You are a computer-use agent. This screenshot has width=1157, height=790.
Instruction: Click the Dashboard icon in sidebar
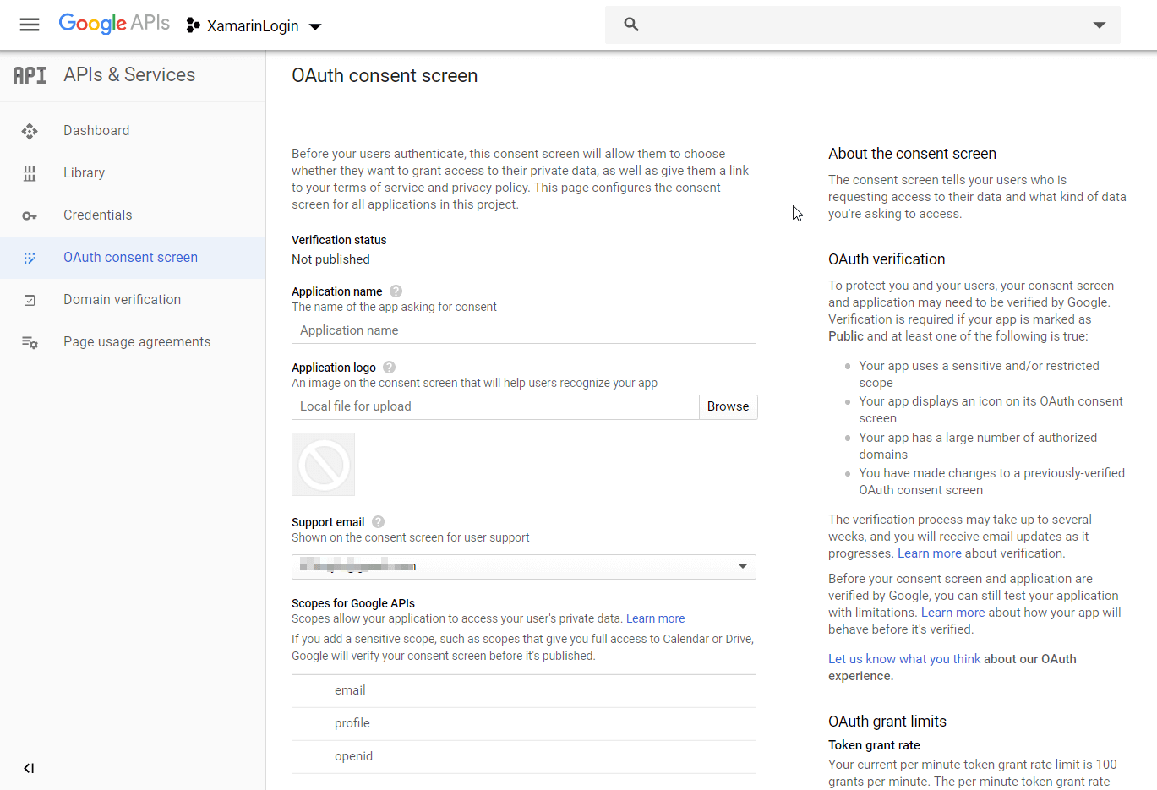[x=30, y=131]
